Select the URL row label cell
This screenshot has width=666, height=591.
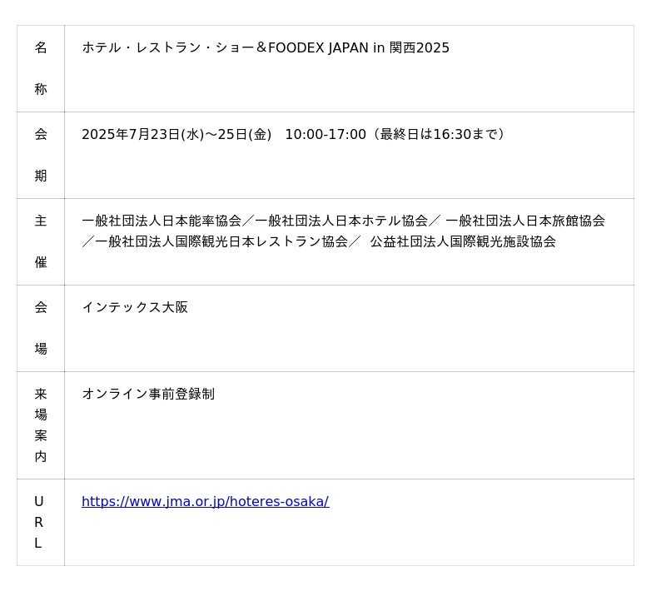coord(39,522)
